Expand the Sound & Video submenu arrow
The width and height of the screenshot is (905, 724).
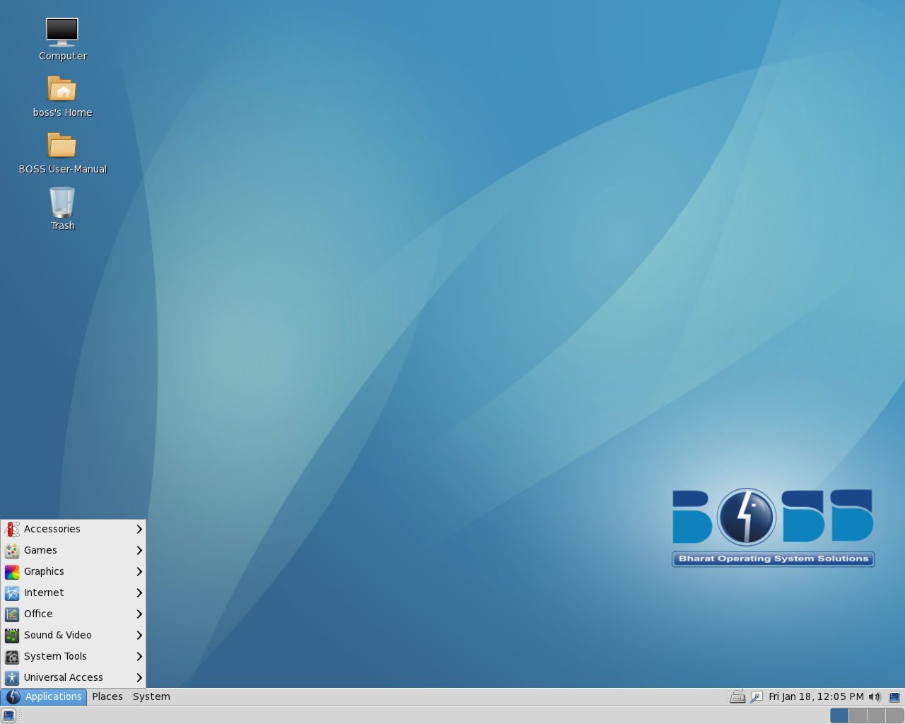(139, 635)
